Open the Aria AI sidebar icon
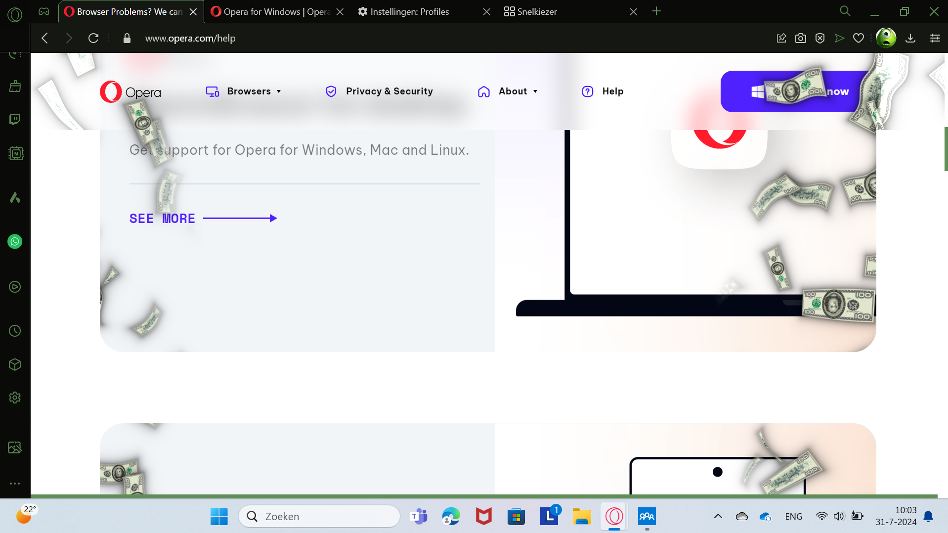The height and width of the screenshot is (533, 948). coord(15,198)
